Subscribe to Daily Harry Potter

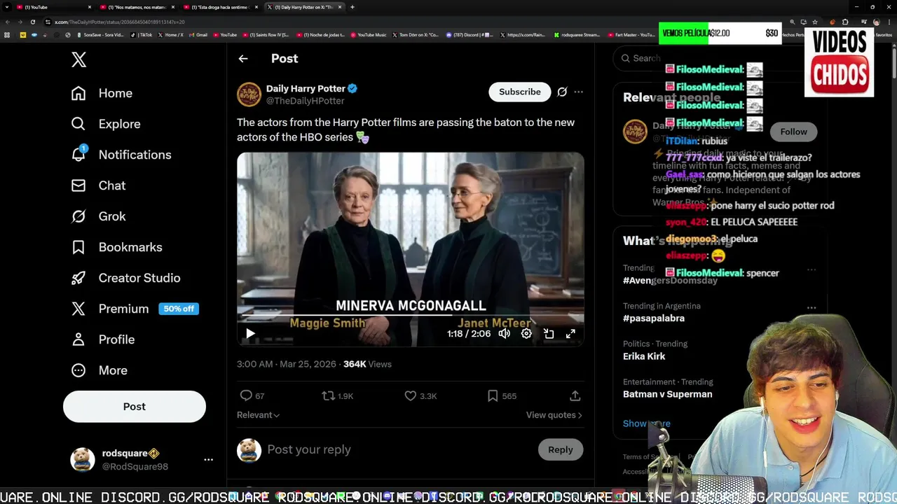(x=520, y=92)
